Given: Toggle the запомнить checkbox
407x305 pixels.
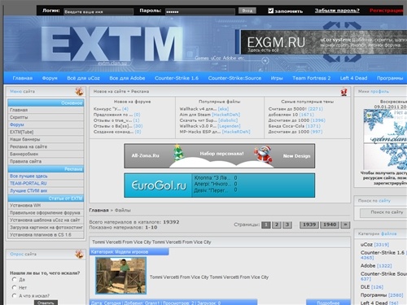Looking at the screenshot, I should pyautogui.click(x=270, y=11).
